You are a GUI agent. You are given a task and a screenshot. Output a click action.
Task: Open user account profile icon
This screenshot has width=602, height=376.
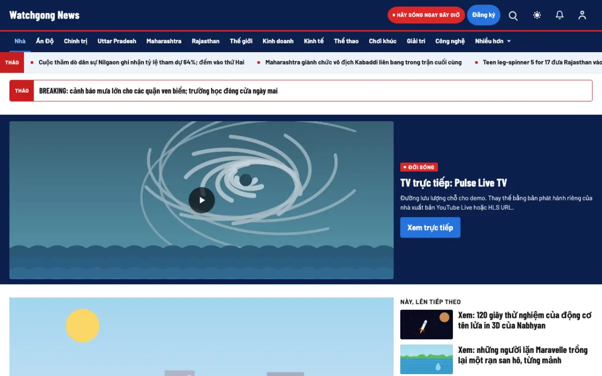click(582, 15)
